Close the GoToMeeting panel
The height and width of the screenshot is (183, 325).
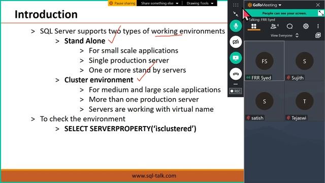318,5
